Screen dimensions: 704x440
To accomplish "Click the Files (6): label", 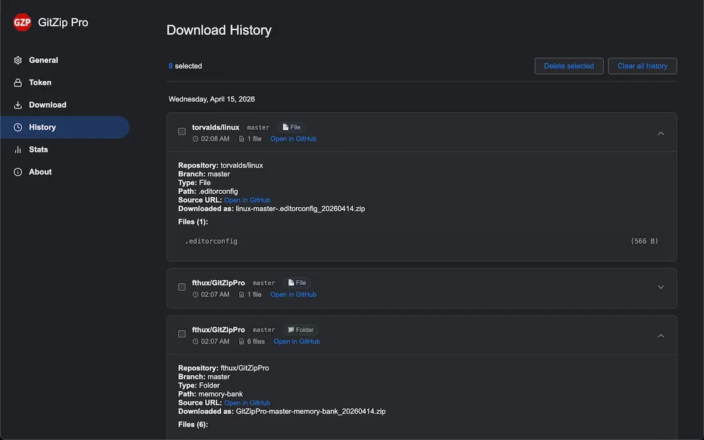I will [x=193, y=425].
